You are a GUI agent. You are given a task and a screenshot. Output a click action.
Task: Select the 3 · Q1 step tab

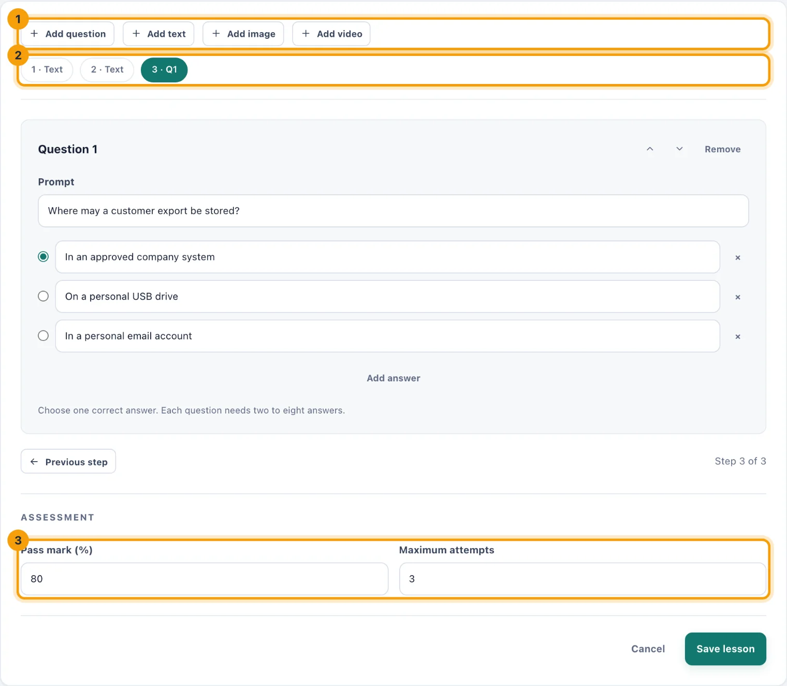click(164, 69)
